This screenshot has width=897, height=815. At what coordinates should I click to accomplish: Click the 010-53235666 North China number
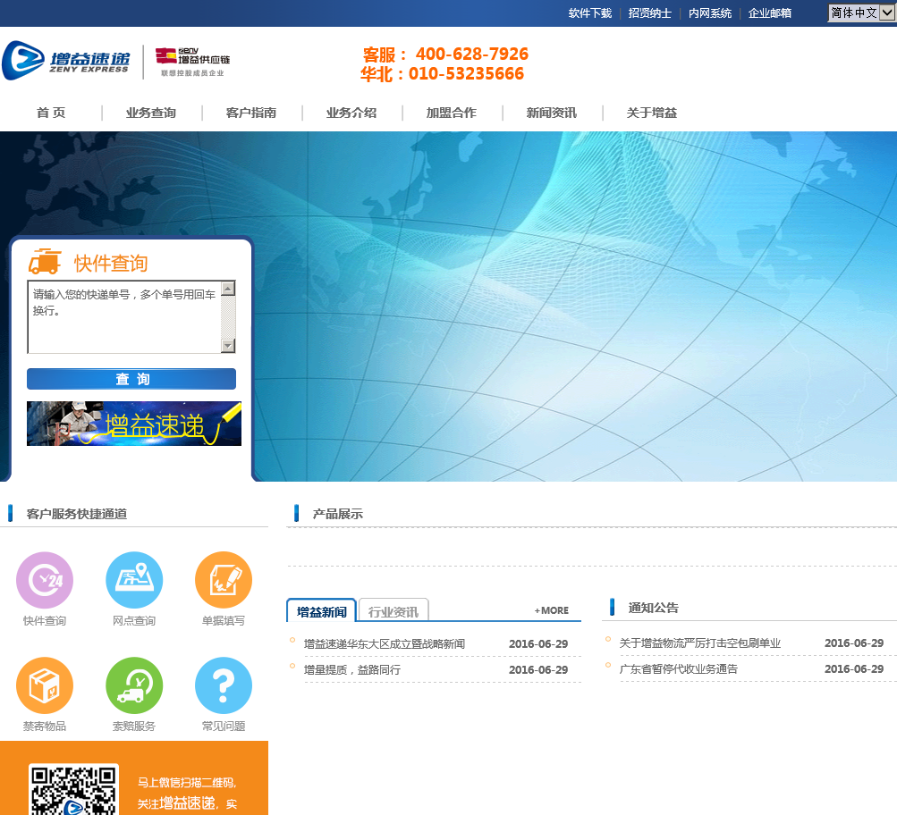click(x=466, y=74)
